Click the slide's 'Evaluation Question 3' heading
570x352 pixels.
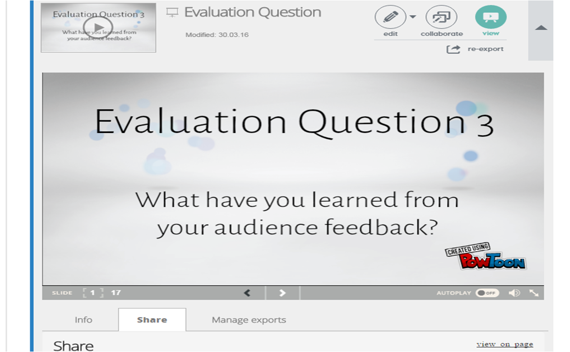[294, 122]
